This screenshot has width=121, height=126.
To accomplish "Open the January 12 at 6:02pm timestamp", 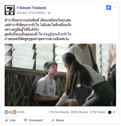I will click(x=31, y=13).
